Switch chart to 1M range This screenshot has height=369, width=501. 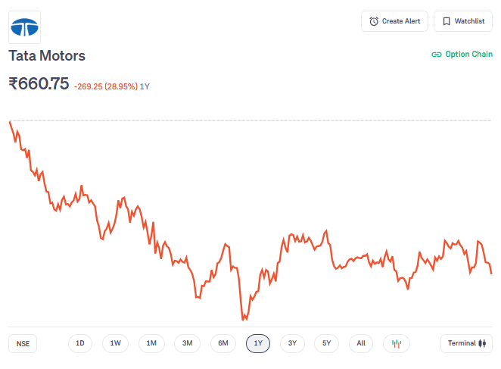(x=151, y=343)
